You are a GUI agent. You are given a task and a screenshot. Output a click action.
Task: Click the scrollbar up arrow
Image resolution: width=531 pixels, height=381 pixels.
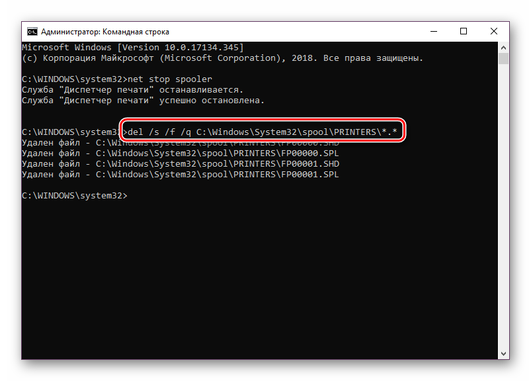(504, 48)
